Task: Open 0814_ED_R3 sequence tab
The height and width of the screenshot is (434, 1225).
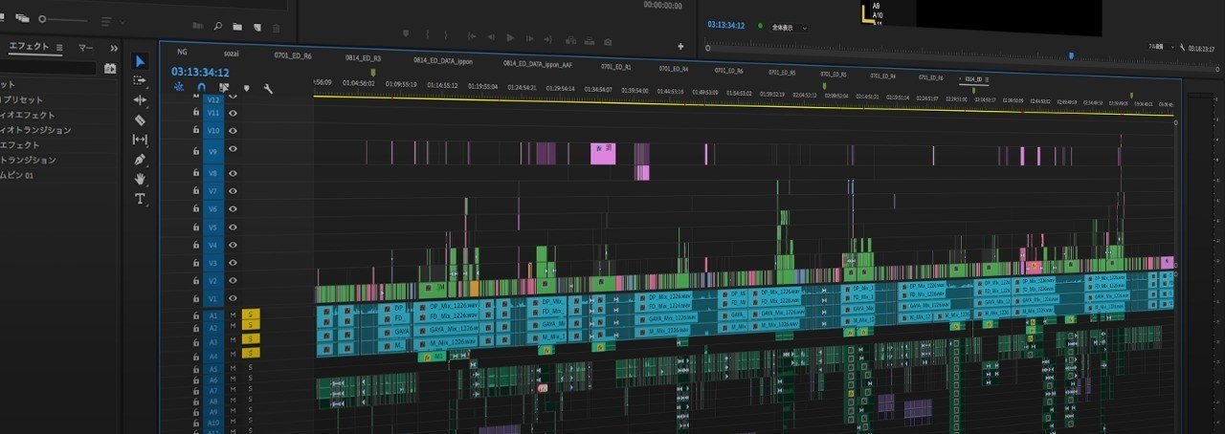Action: click(x=364, y=57)
